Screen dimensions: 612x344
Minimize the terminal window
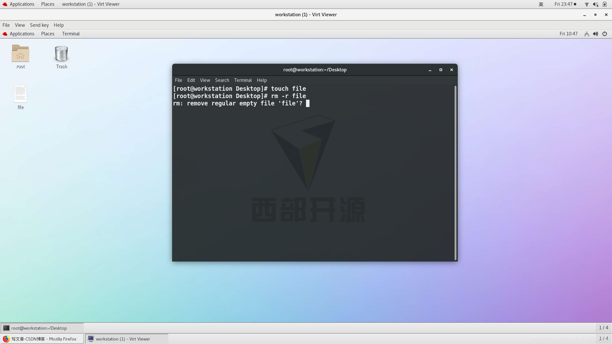click(430, 70)
